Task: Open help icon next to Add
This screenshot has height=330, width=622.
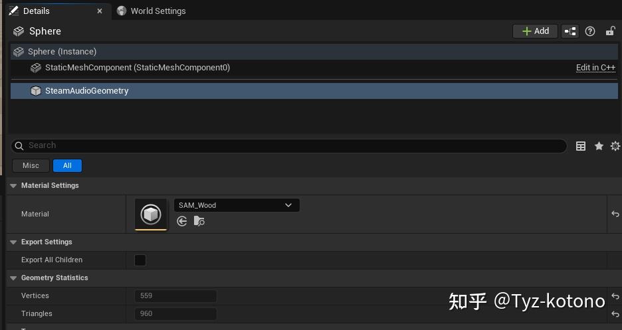Action: coord(590,31)
